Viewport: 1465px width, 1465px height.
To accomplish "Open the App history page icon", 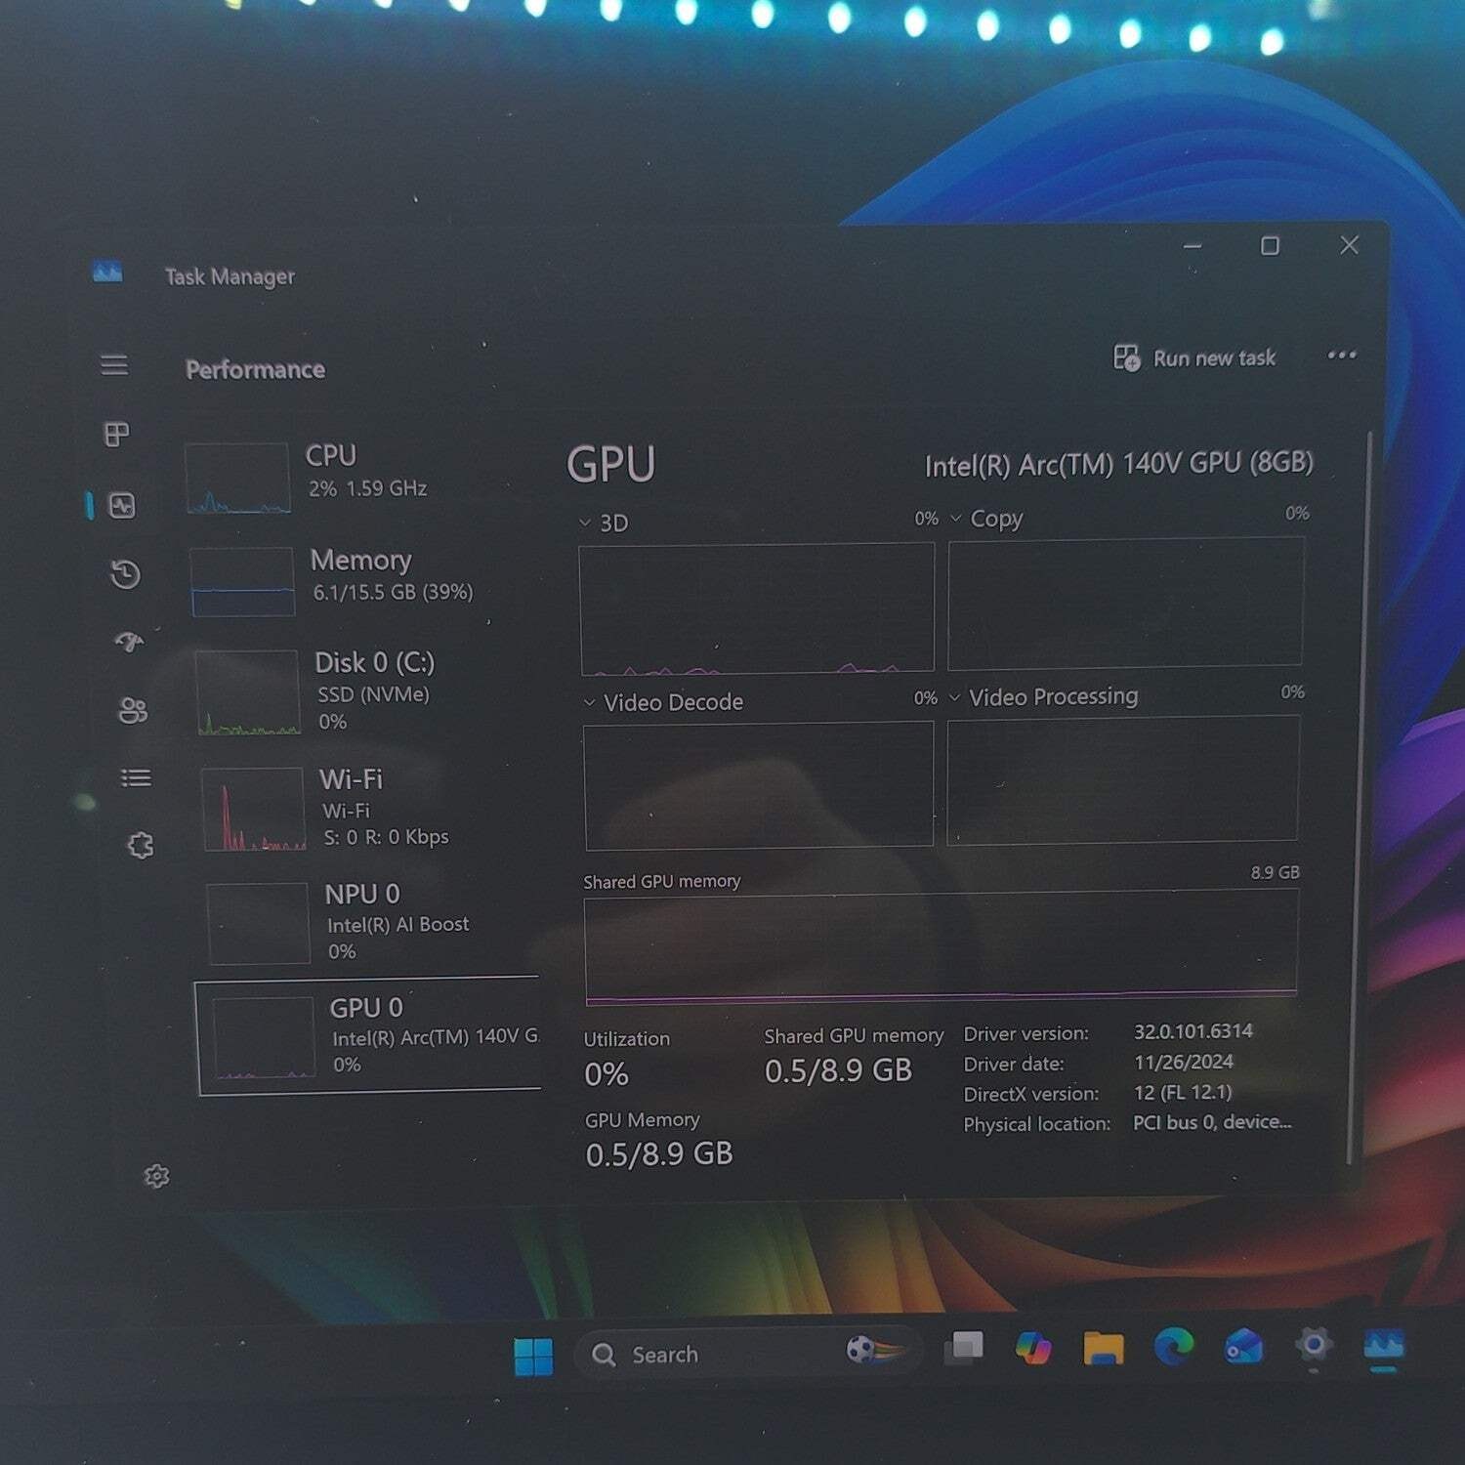I will [125, 574].
